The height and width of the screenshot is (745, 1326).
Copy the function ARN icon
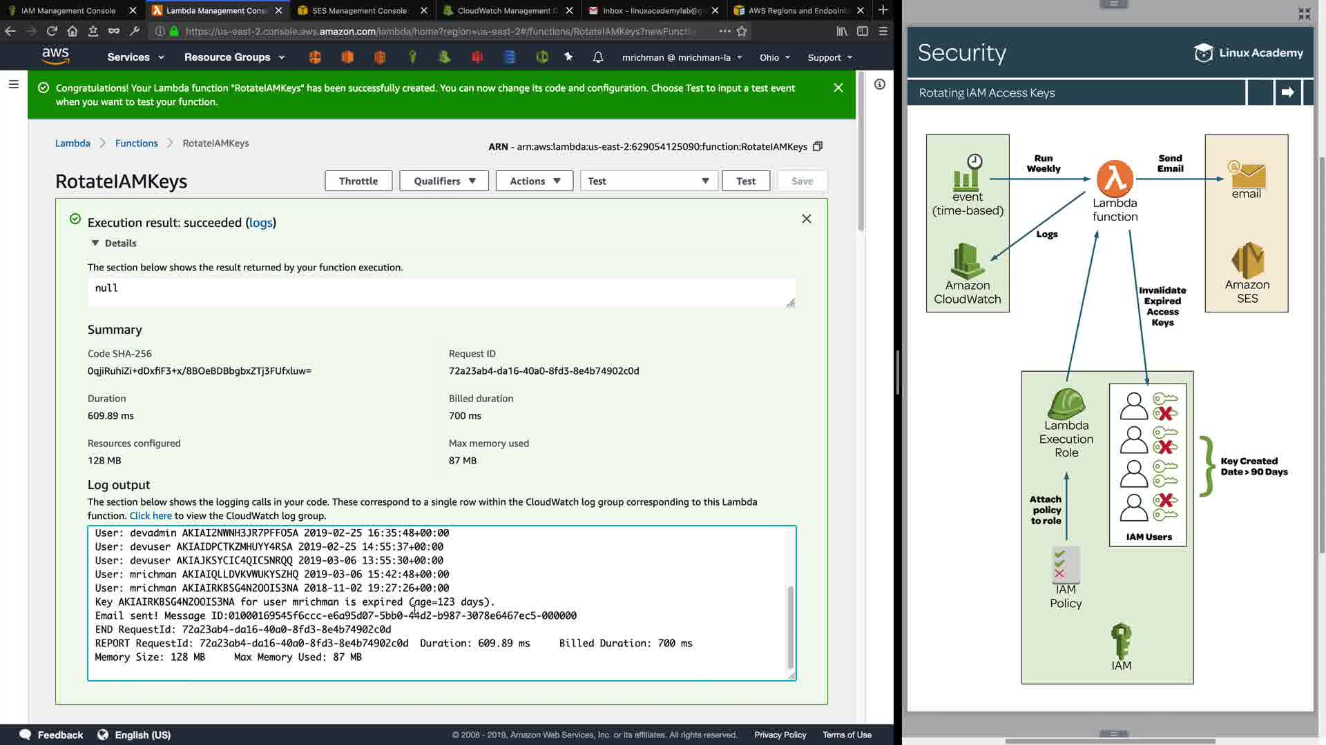coord(818,146)
